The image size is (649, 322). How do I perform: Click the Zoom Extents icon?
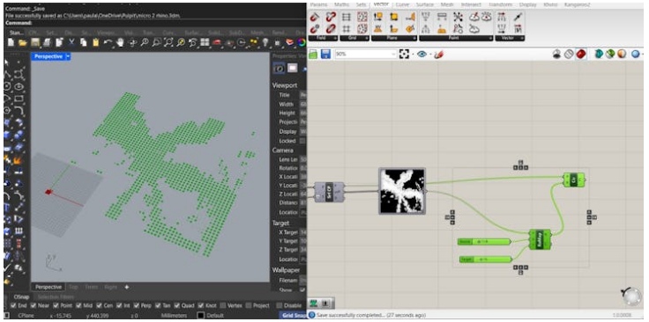168,42
